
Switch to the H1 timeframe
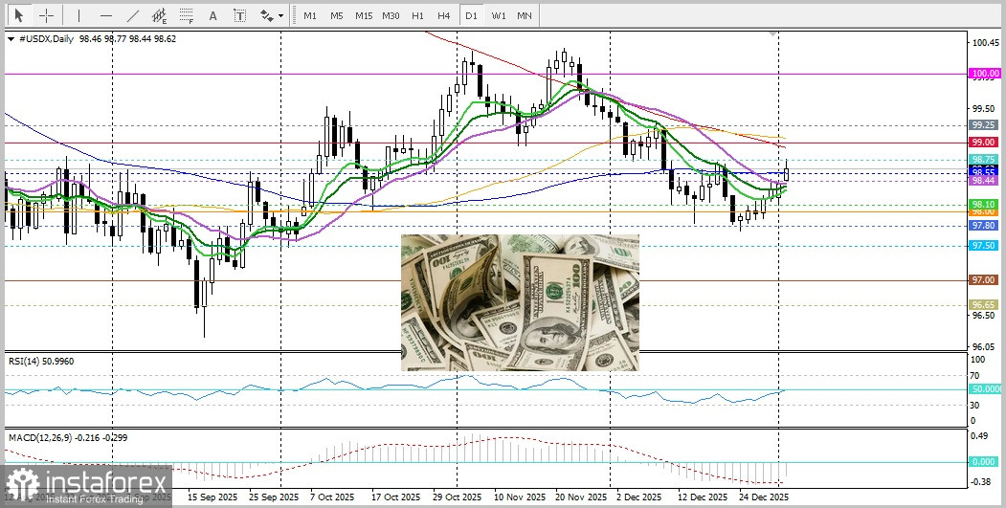click(417, 15)
